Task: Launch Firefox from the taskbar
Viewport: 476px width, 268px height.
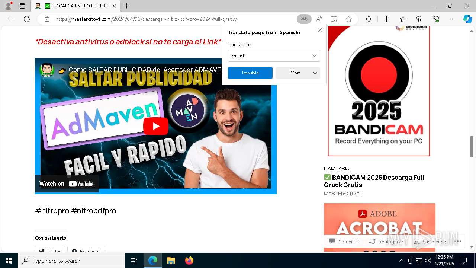Action: (189, 261)
